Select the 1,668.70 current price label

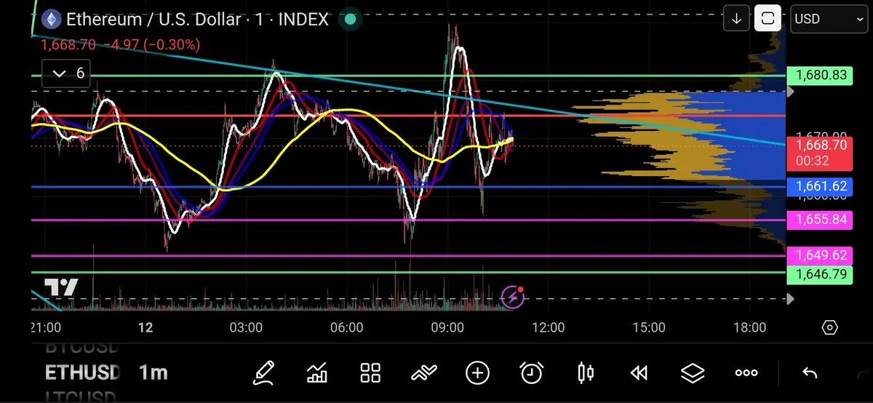(x=821, y=153)
